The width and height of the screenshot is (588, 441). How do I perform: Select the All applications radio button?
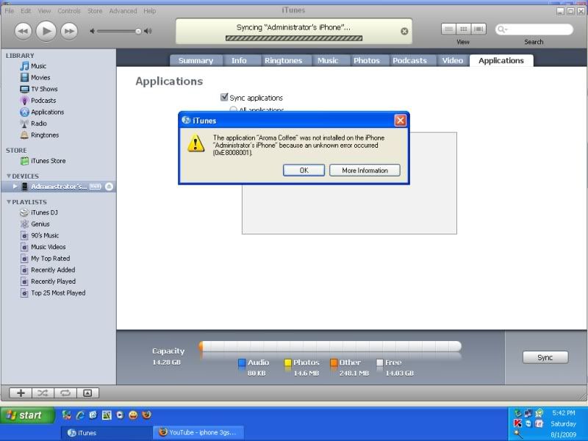click(234, 110)
